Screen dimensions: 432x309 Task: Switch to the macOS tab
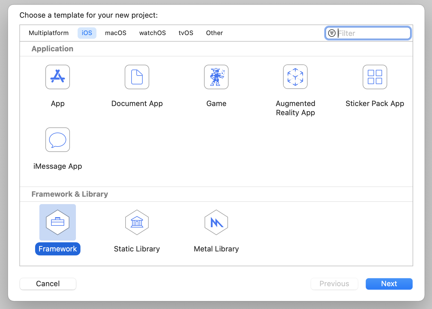(116, 33)
